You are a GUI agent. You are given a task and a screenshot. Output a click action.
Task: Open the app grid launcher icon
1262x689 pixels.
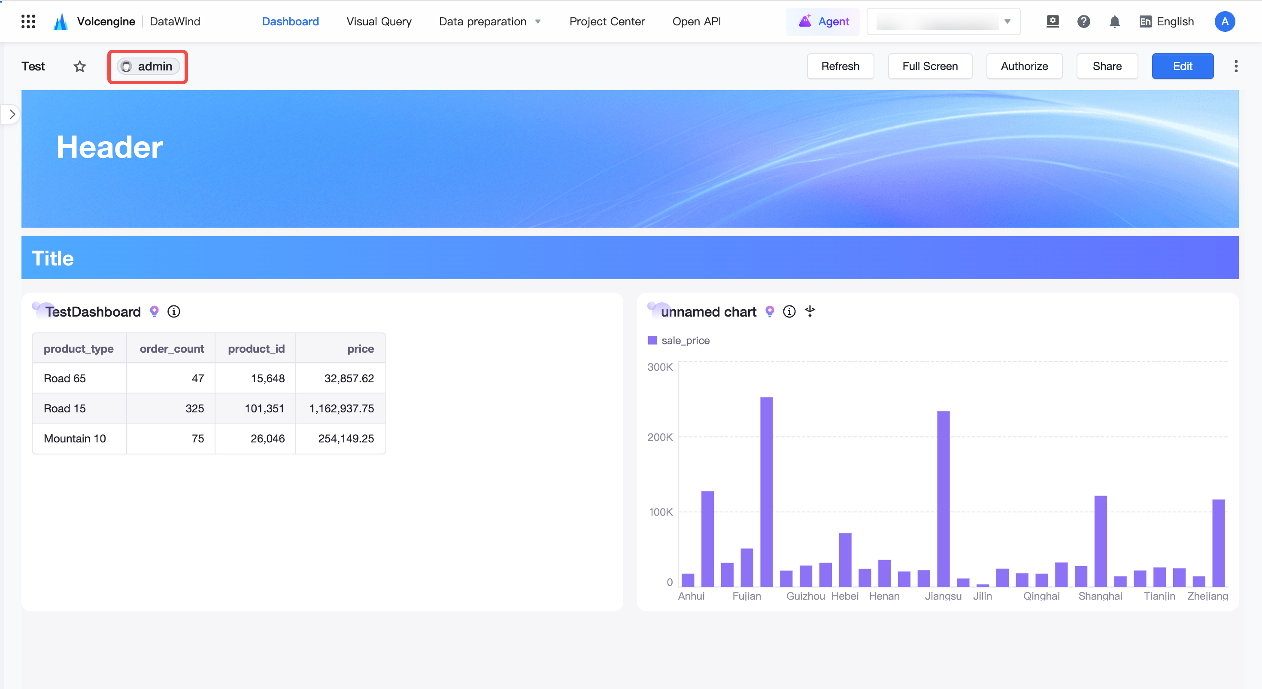click(x=28, y=21)
